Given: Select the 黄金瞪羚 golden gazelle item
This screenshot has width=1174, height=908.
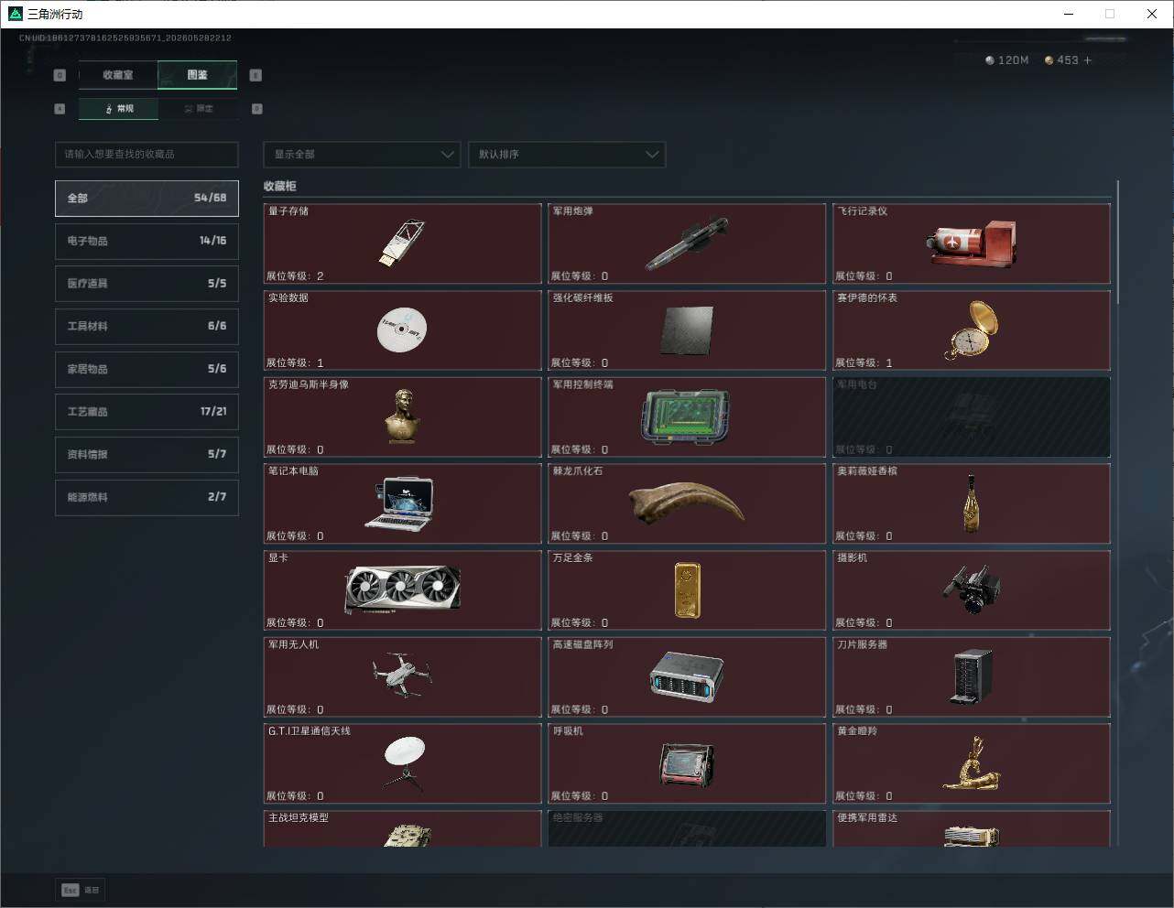Looking at the screenshot, I should [x=972, y=764].
